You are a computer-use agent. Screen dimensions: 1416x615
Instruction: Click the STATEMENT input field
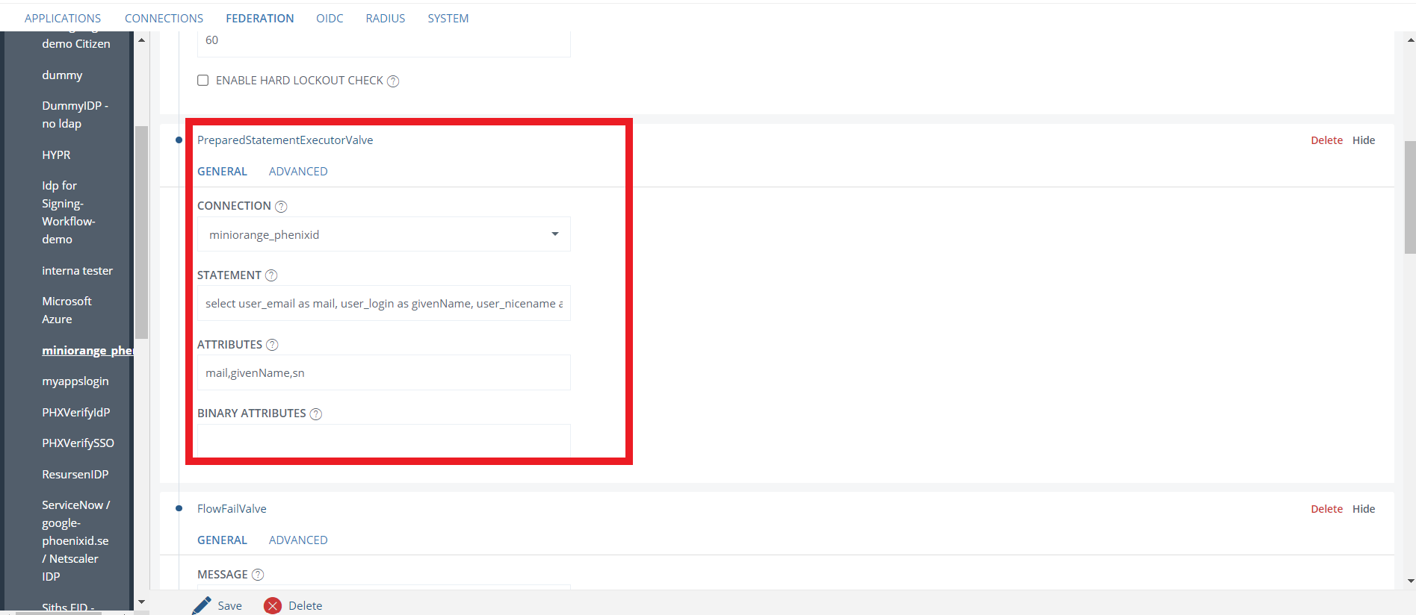coord(383,304)
